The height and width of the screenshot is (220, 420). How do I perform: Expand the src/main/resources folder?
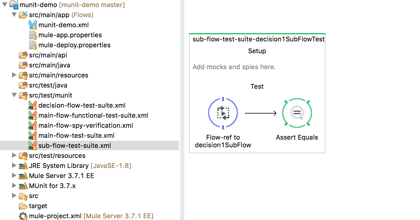point(14,75)
